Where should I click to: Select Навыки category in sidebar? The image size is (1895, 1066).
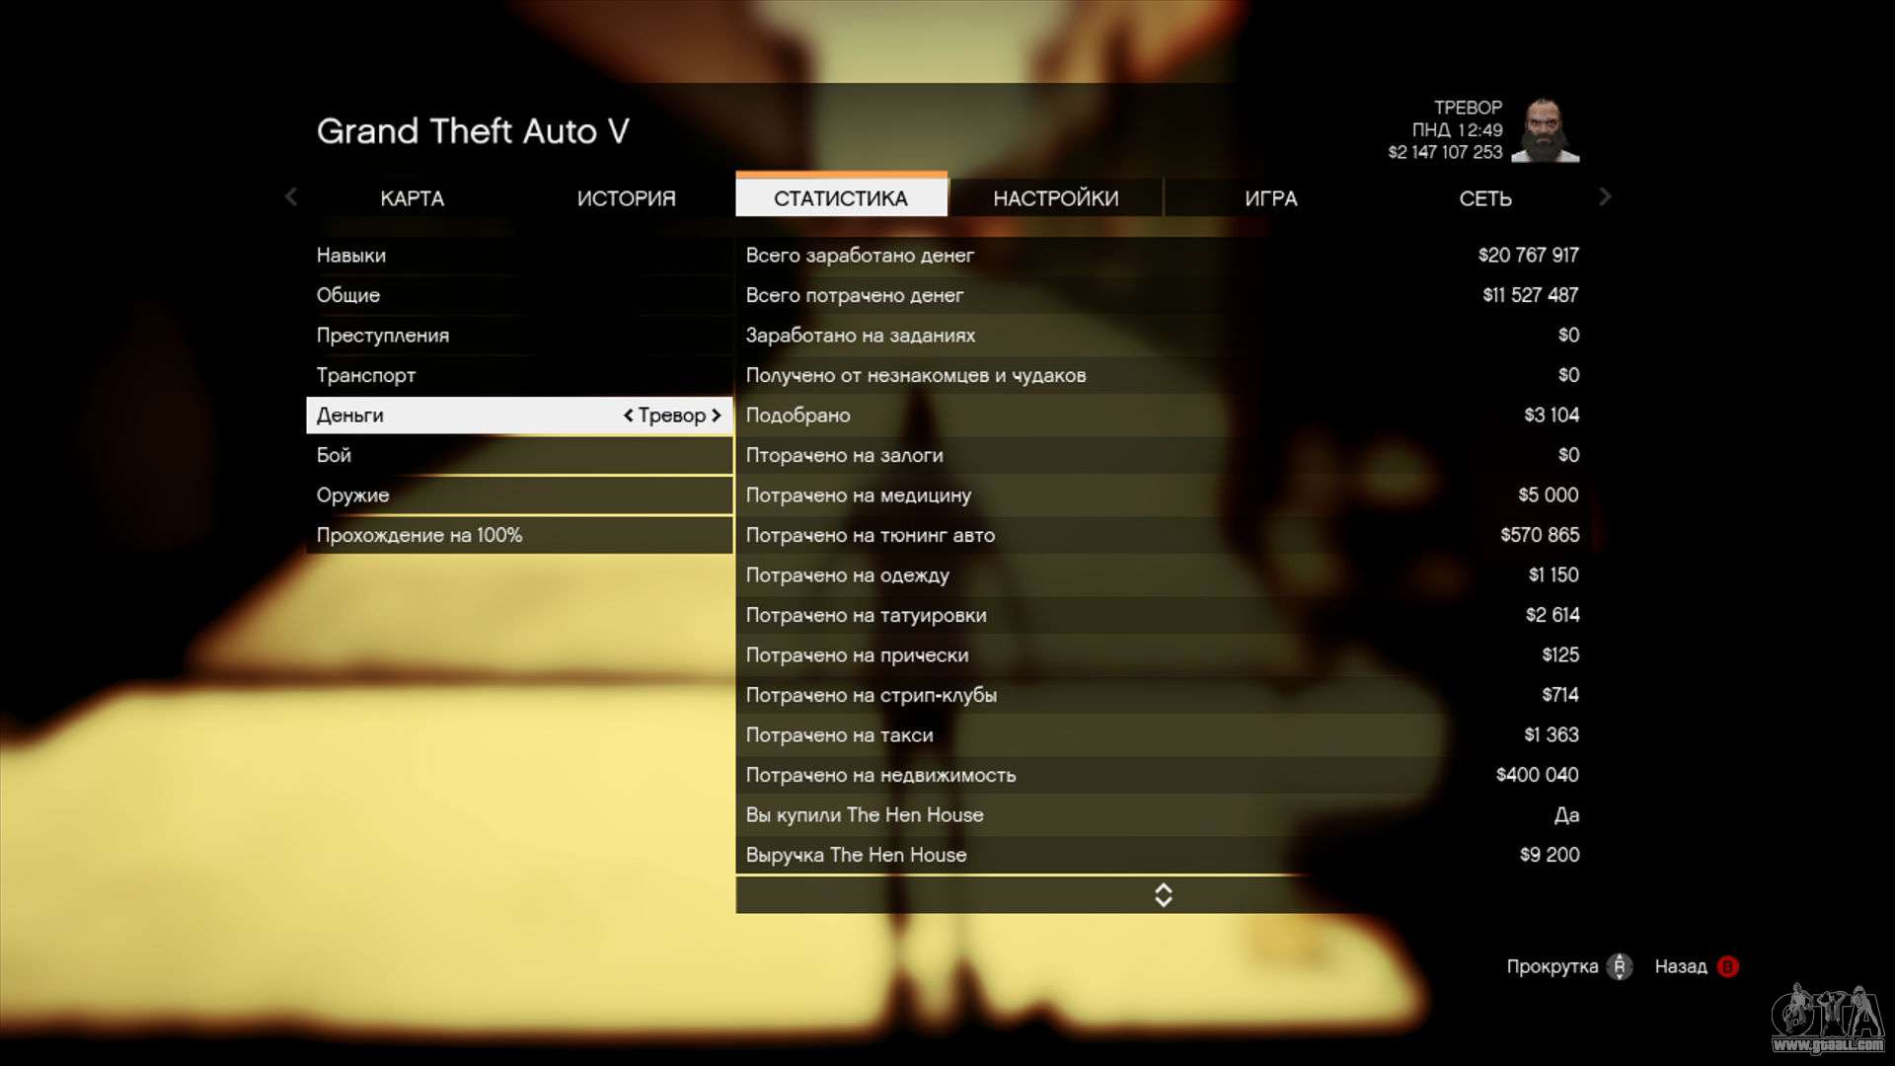tap(351, 254)
